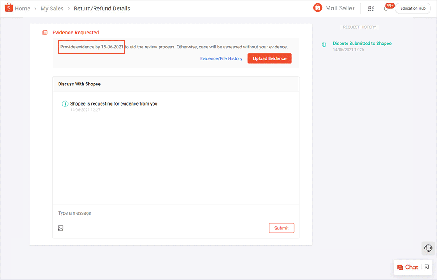Click the Shopee logo in header

click(9, 8)
